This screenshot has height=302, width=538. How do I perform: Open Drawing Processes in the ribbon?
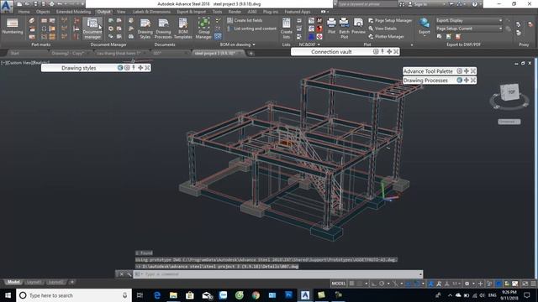163,29
